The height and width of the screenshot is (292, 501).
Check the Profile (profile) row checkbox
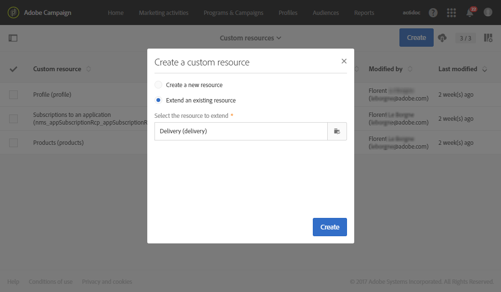(13, 95)
